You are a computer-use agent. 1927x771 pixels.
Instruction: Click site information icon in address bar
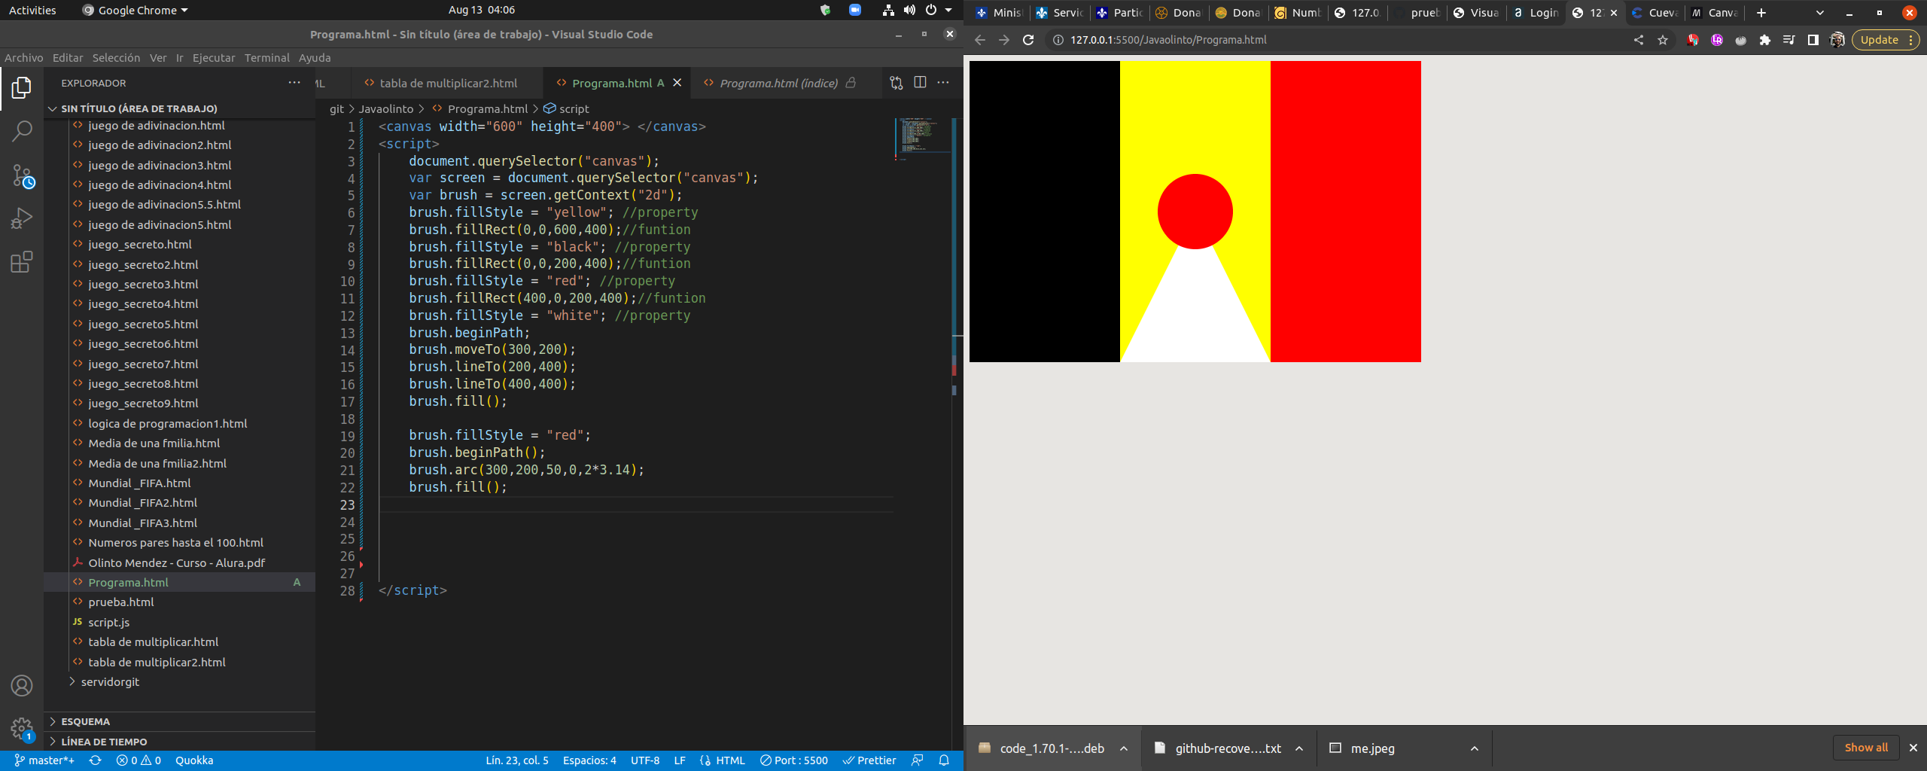pyautogui.click(x=1058, y=40)
